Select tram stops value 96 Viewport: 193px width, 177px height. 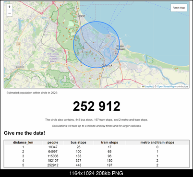(x=109, y=156)
